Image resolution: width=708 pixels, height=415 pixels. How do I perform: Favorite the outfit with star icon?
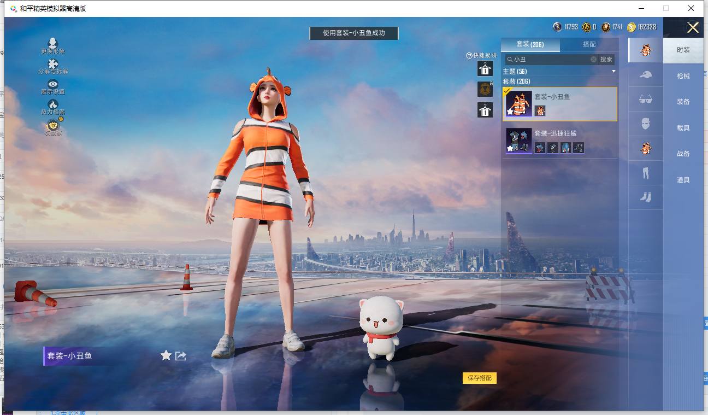tap(166, 355)
